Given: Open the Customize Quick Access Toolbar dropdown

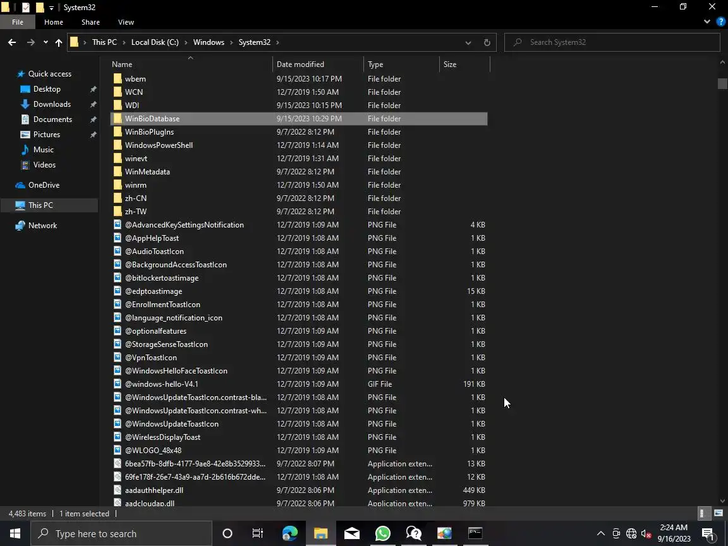Looking at the screenshot, I should pyautogui.click(x=51, y=8).
